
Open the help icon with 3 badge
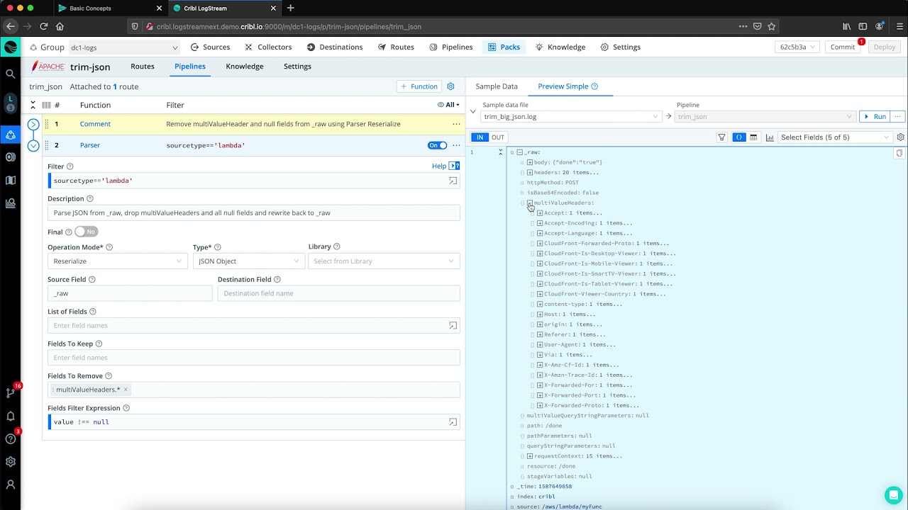(11, 438)
